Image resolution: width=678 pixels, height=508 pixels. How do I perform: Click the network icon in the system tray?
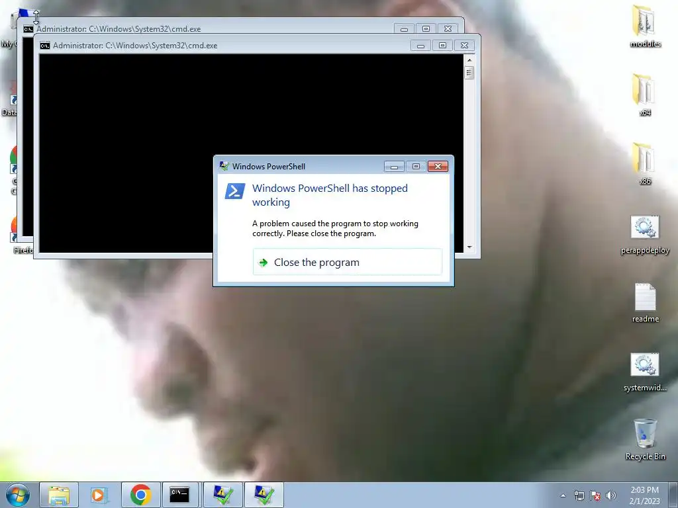(579, 495)
